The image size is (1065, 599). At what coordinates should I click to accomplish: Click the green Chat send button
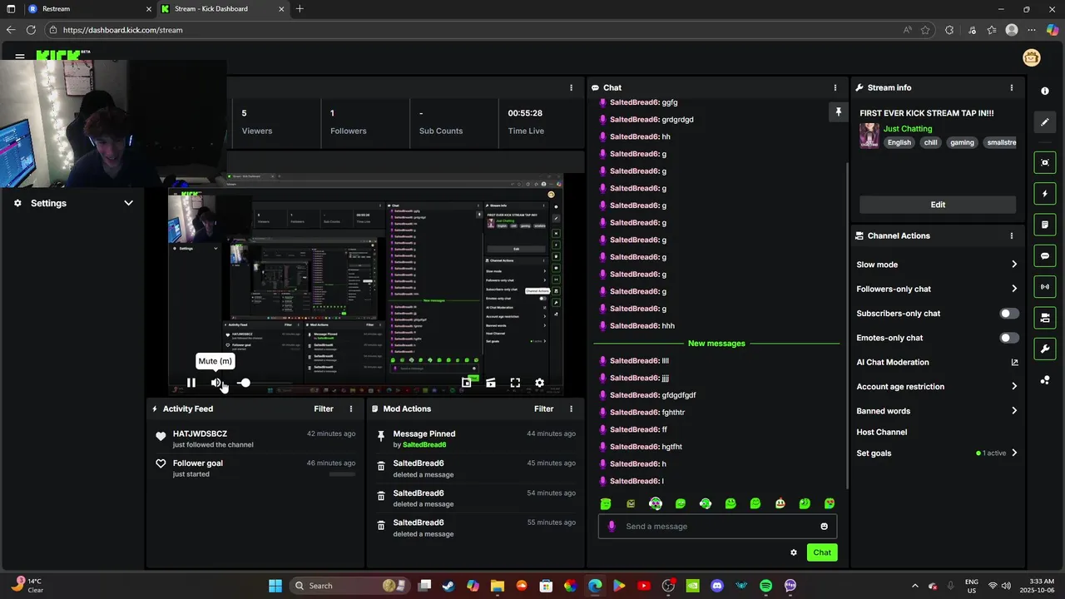click(822, 552)
